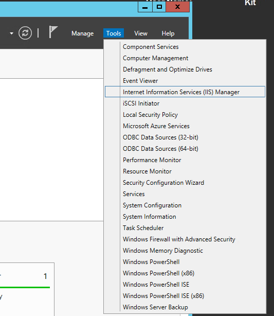The image size is (274, 316).
Task: Run Windows Memory Diagnostic
Action: tap(185, 251)
